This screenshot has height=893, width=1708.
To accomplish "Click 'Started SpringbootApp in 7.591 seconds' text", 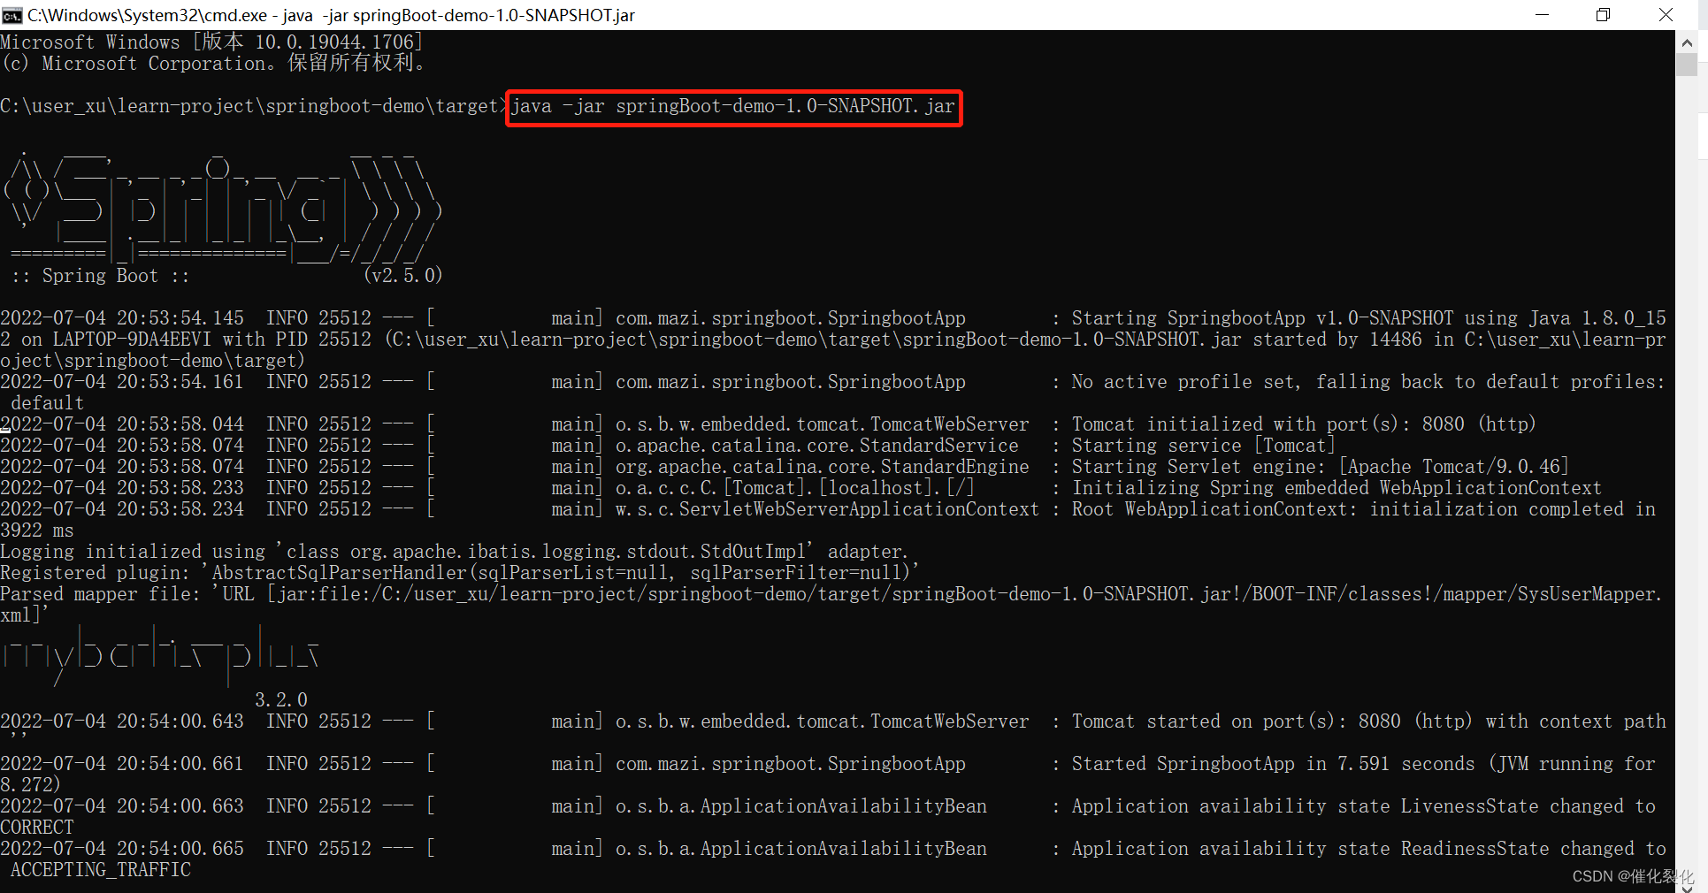I will point(1274,764).
